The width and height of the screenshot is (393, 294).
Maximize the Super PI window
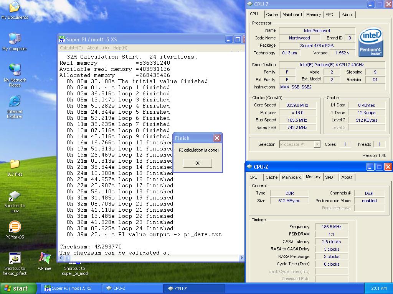click(238, 39)
